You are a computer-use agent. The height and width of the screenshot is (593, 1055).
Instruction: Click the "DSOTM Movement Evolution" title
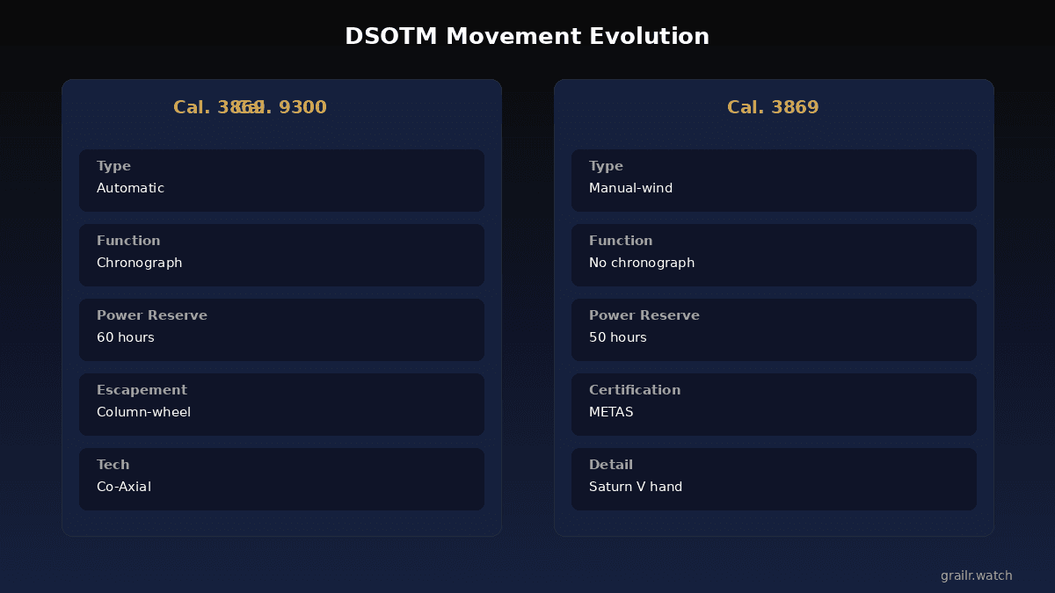[x=527, y=37]
